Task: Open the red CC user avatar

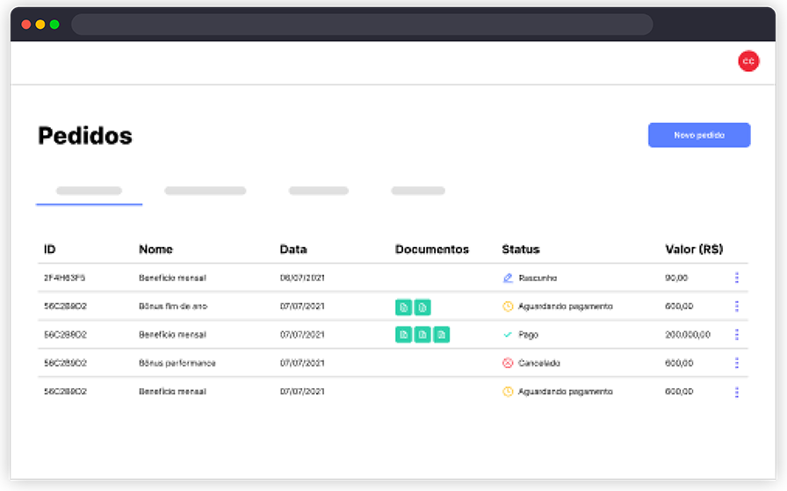Action: 748,61
